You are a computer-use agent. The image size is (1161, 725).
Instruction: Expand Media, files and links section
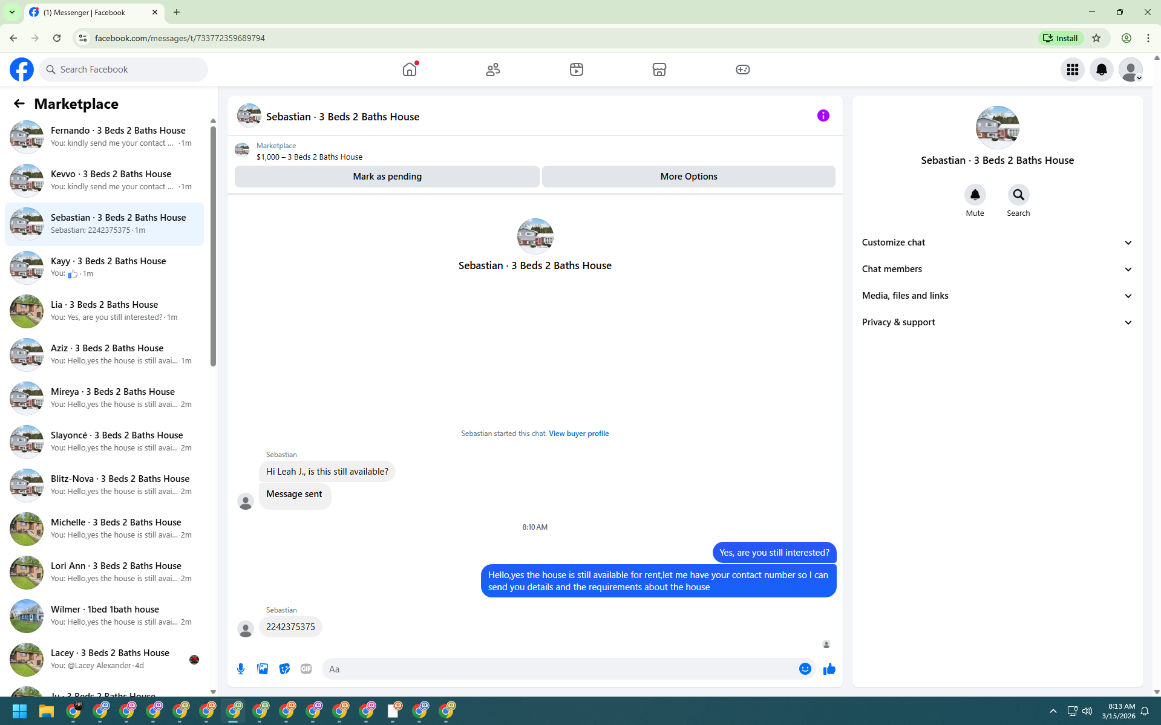pyautogui.click(x=998, y=296)
